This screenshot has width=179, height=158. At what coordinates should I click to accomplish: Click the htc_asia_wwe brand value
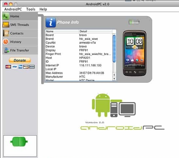point(88,39)
